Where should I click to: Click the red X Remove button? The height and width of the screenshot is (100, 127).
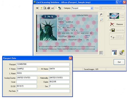point(117,24)
